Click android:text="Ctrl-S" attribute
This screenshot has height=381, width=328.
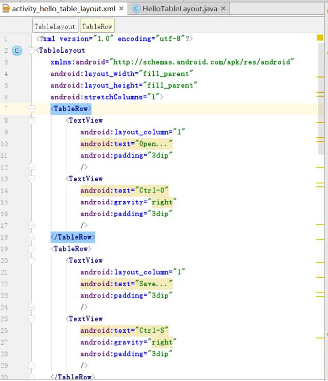click(x=124, y=330)
